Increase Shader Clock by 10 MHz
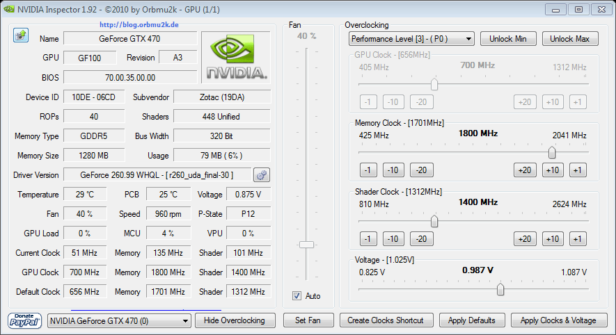 click(x=553, y=239)
